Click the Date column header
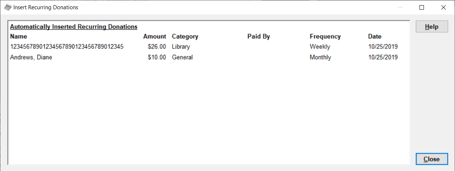The width and height of the screenshot is (455, 171). [375, 37]
